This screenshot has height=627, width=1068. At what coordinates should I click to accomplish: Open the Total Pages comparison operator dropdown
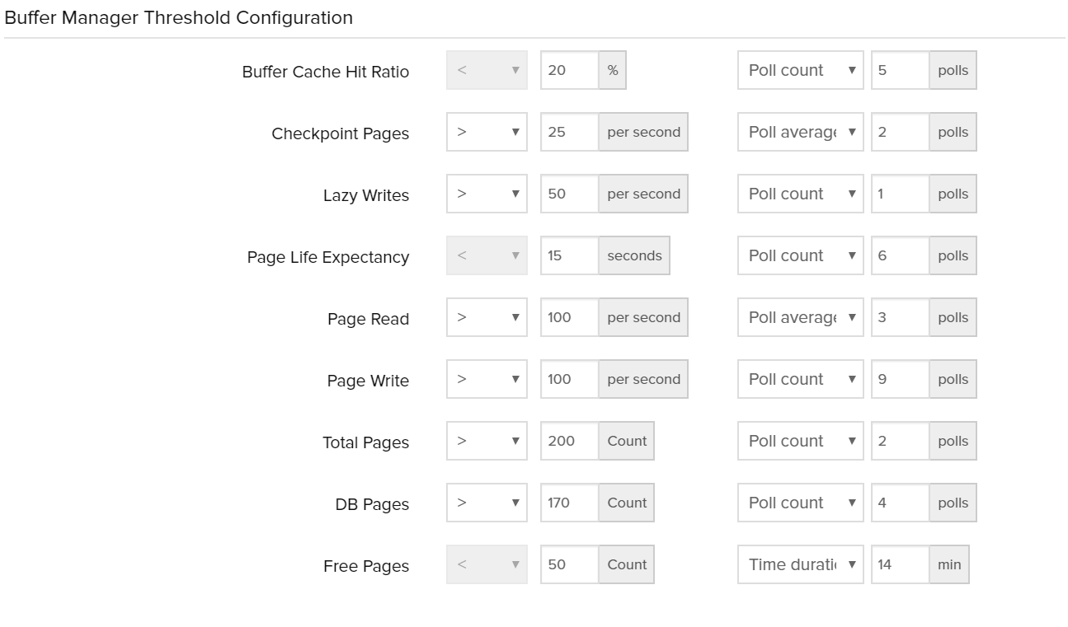[x=487, y=441]
